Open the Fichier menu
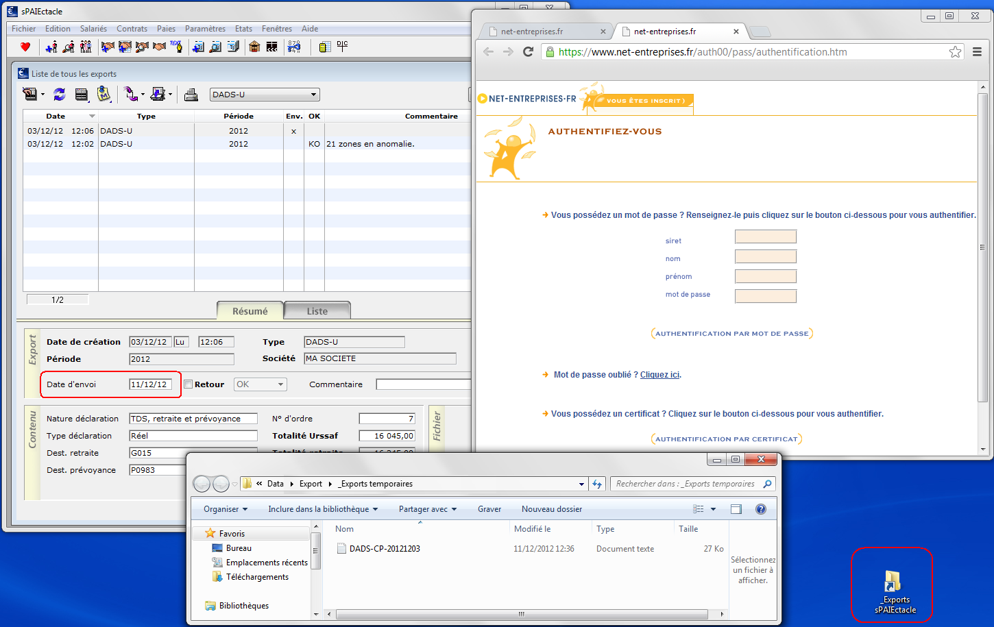This screenshot has height=627, width=994. (24, 29)
